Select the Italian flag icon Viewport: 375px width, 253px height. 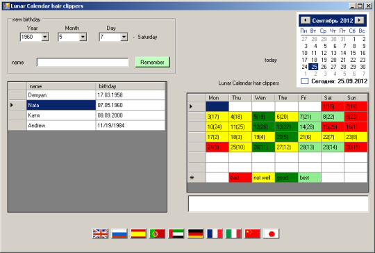coord(233,234)
